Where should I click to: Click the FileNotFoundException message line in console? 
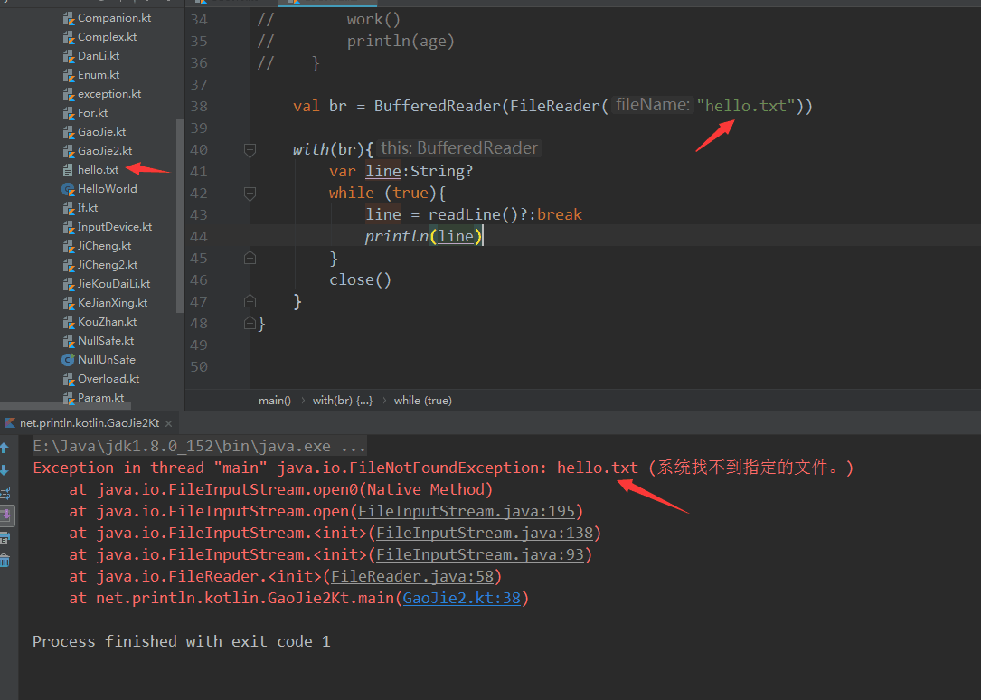coord(444,468)
